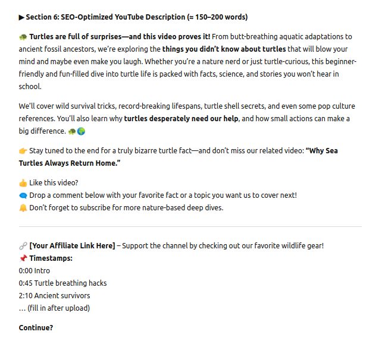This screenshot has height=341, width=385.
Task: Click the bold "Timestamps:" label
Action: pyautogui.click(x=51, y=258)
